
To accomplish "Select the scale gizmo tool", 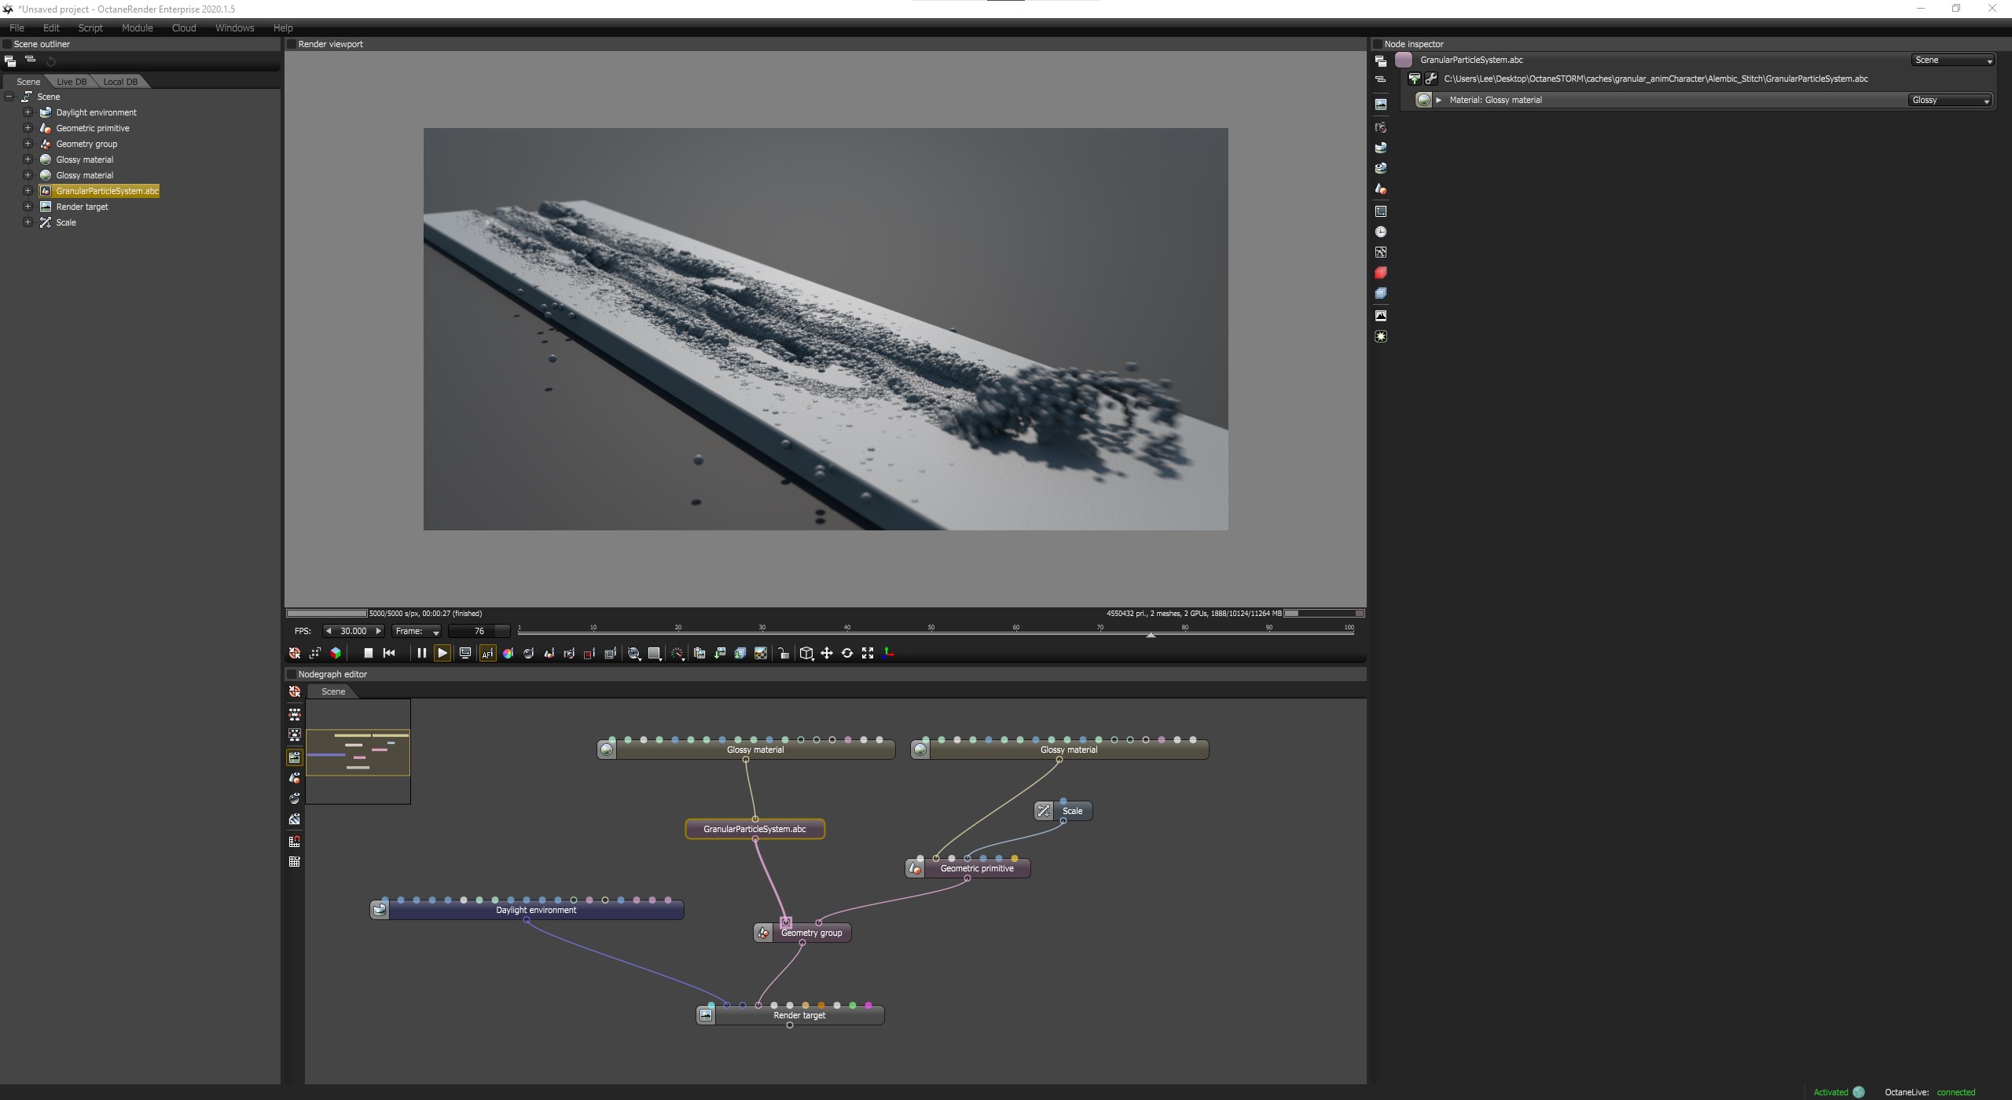I will pyautogui.click(x=868, y=653).
